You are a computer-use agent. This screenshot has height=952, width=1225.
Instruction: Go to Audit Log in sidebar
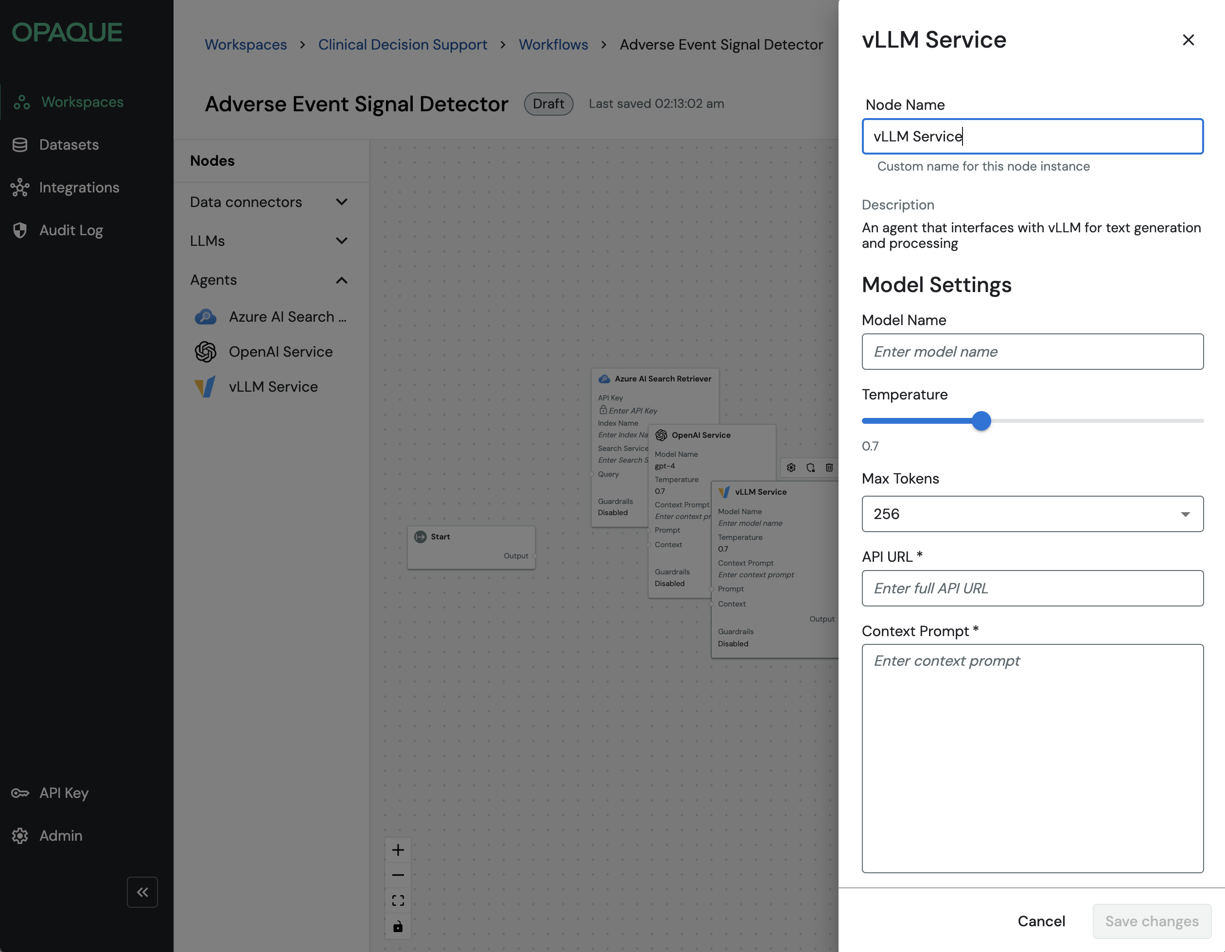pos(70,230)
